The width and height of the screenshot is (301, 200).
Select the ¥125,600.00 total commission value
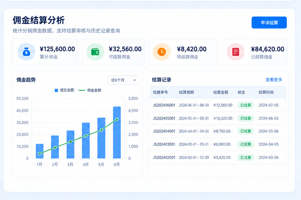click(57, 49)
